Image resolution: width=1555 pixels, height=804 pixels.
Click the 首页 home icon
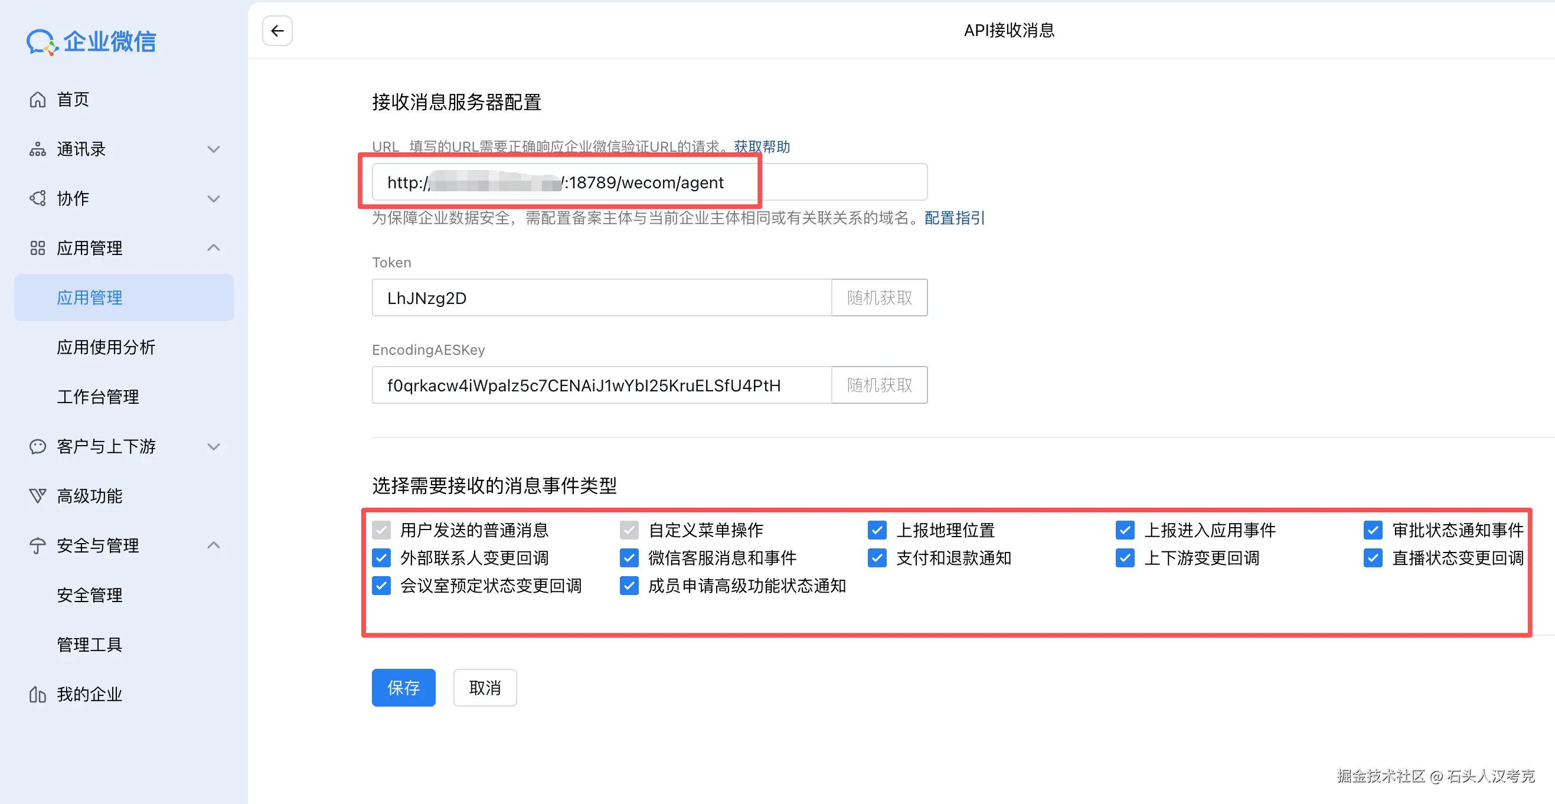coord(37,100)
